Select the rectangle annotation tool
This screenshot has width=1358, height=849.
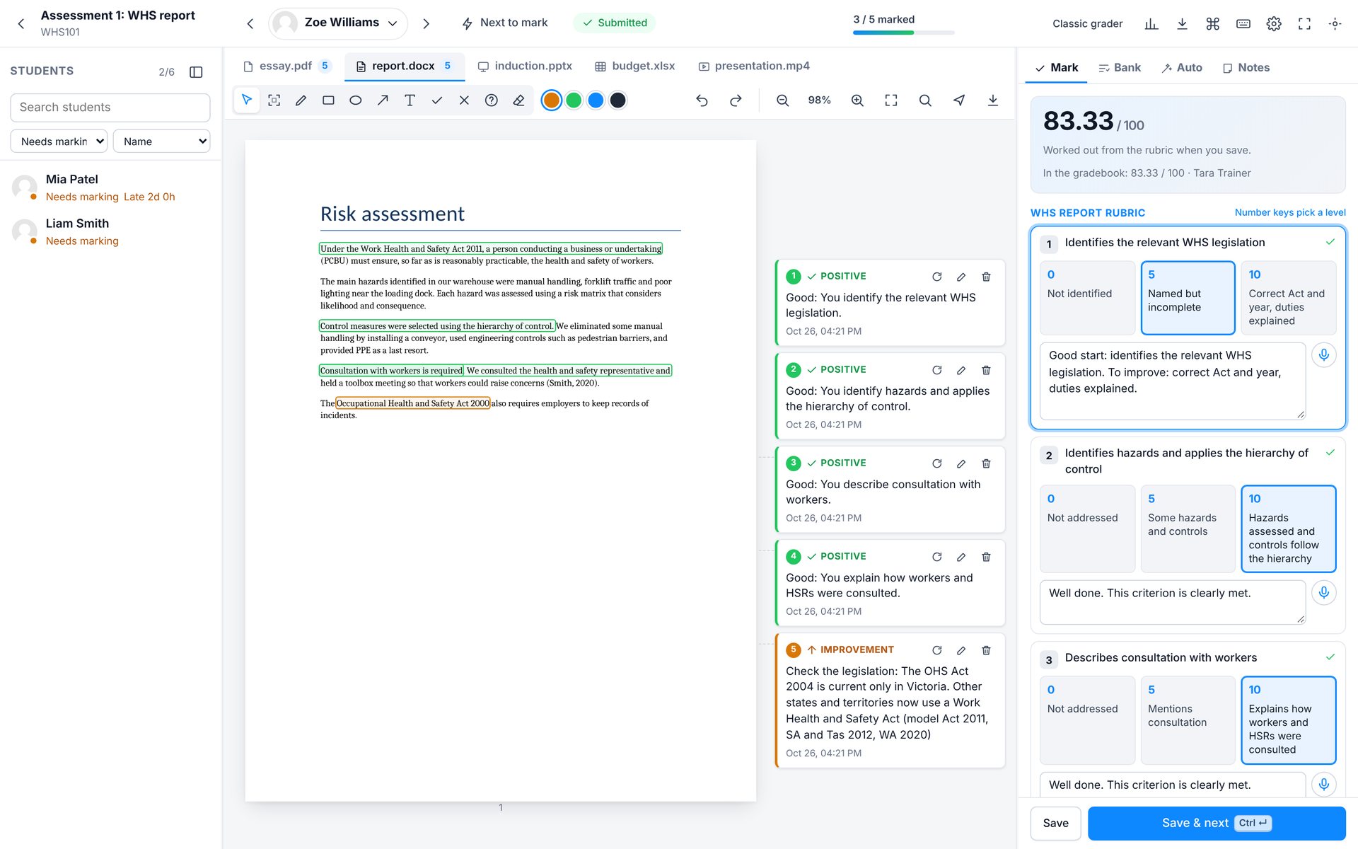coord(328,100)
